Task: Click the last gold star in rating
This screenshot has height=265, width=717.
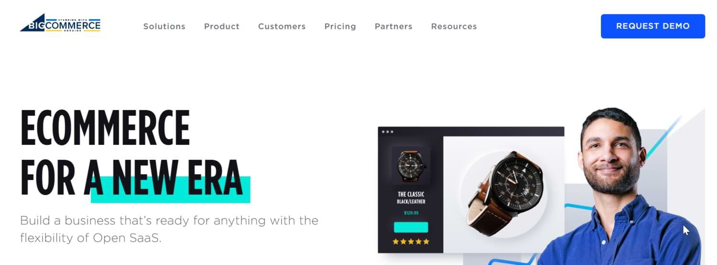Action: 426,242
